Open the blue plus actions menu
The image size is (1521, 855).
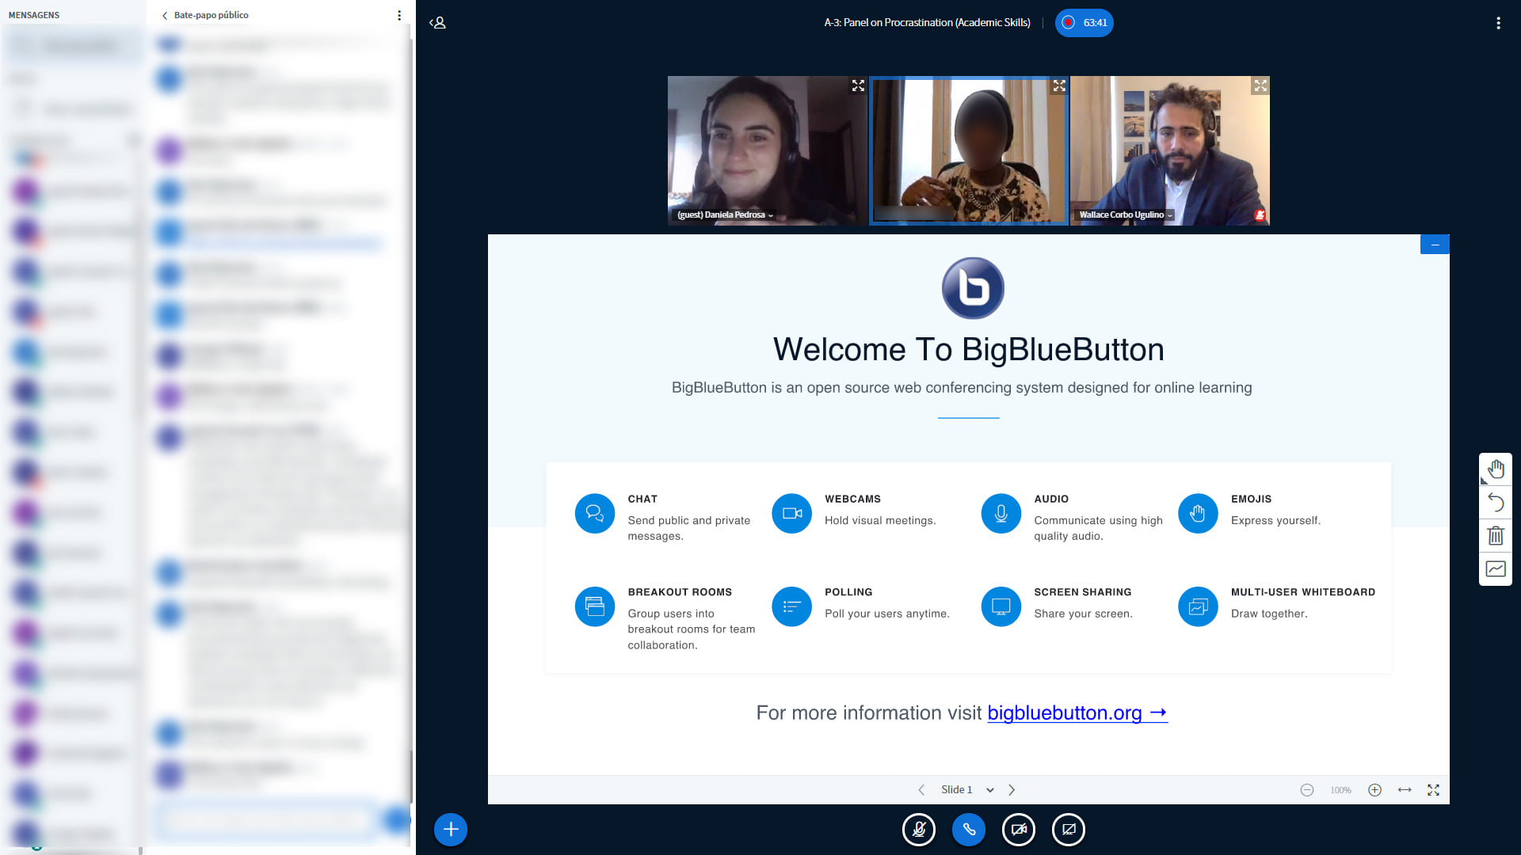451,830
